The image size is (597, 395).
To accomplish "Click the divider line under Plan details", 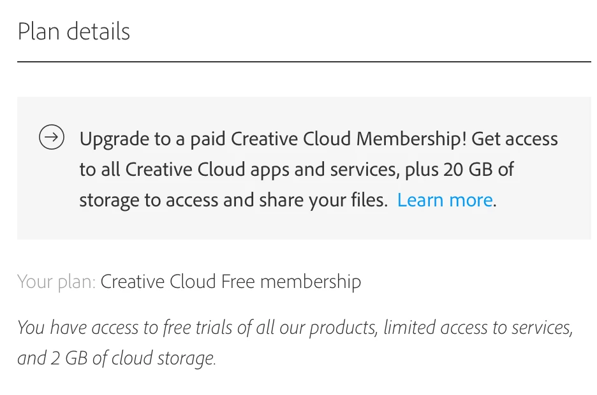I will [304, 61].
